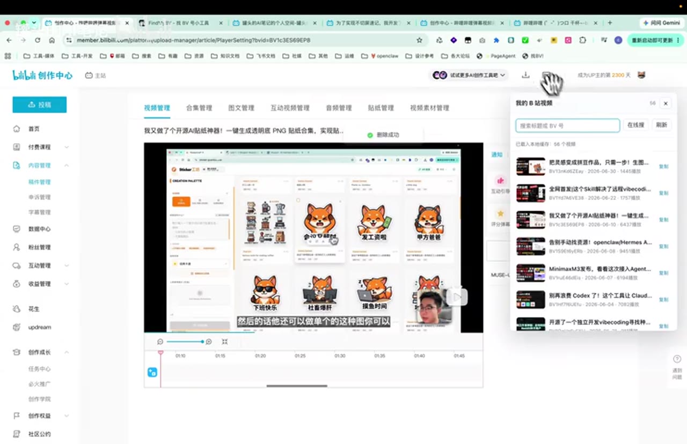Close the 我的 B 站视频 panel

pyautogui.click(x=666, y=103)
